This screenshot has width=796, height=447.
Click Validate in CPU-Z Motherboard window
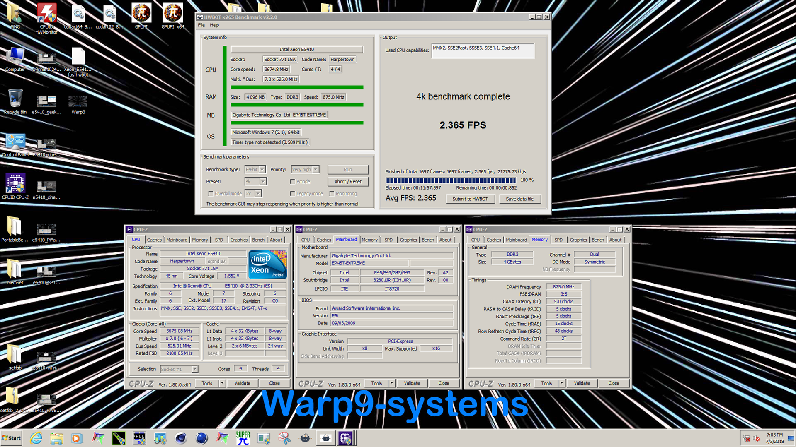tap(412, 383)
